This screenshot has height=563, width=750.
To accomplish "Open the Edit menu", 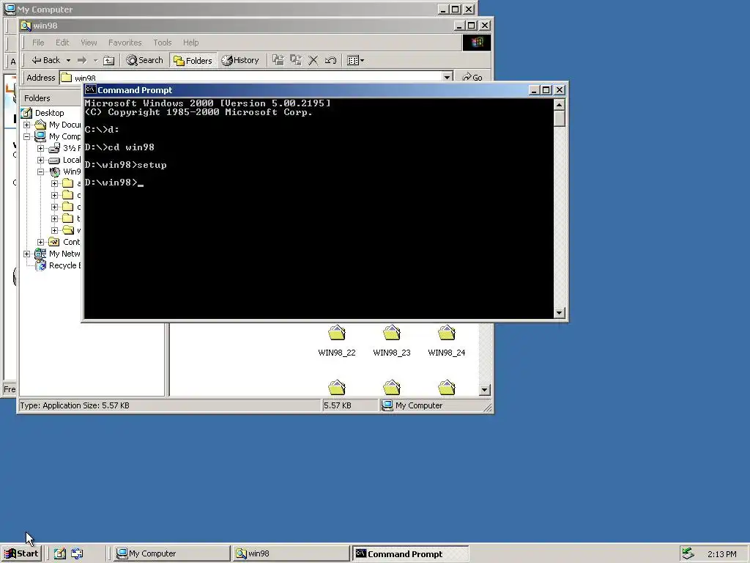I will (x=62, y=43).
